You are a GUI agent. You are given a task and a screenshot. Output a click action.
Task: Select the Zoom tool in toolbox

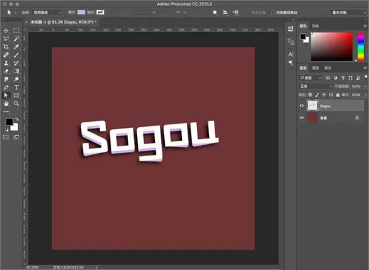[16, 103]
